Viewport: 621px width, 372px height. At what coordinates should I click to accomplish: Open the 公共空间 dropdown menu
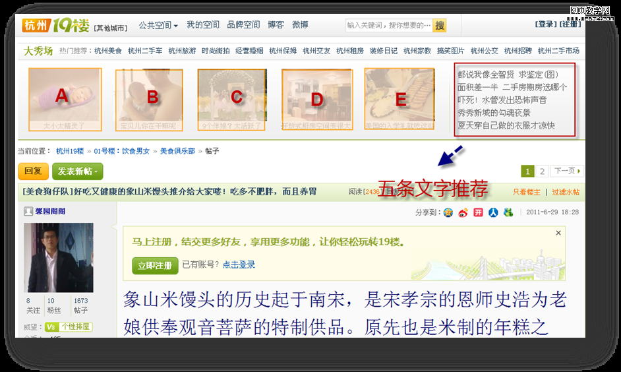[x=158, y=25]
